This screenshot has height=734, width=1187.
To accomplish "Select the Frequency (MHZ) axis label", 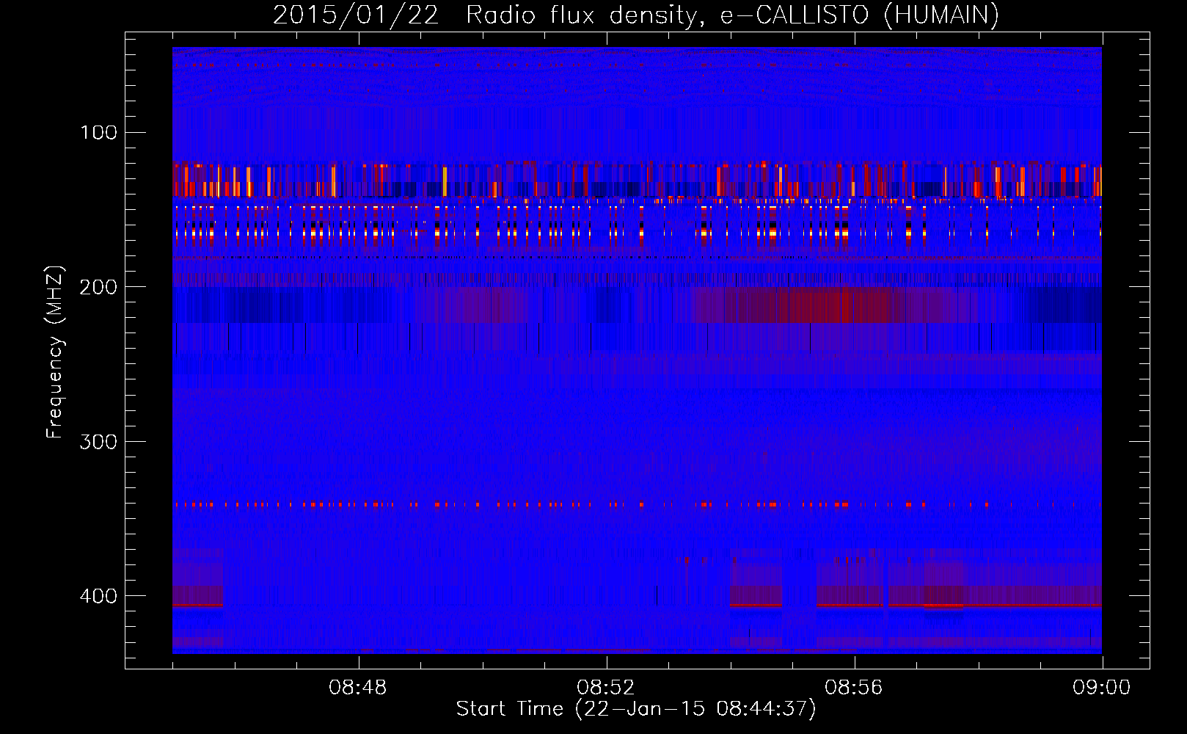I will 55,352.
